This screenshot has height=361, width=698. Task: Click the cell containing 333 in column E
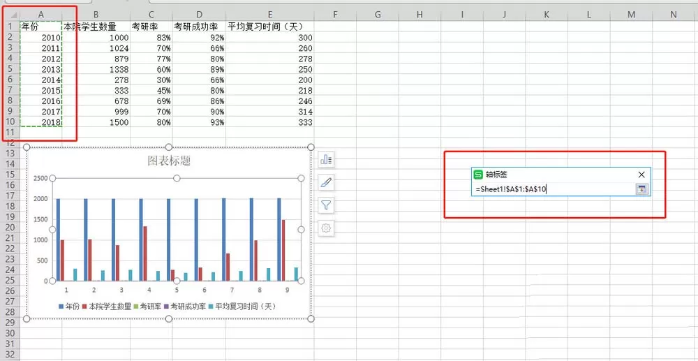tap(269, 122)
